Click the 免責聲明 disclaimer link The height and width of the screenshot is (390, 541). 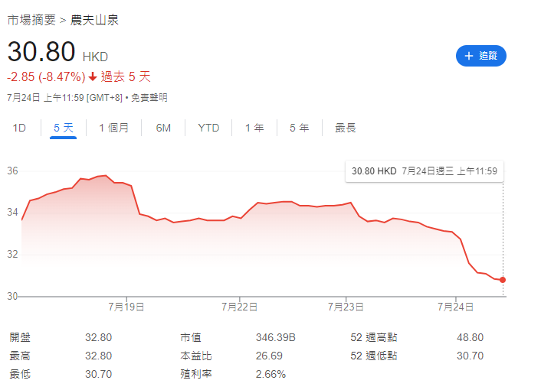pyautogui.click(x=149, y=98)
